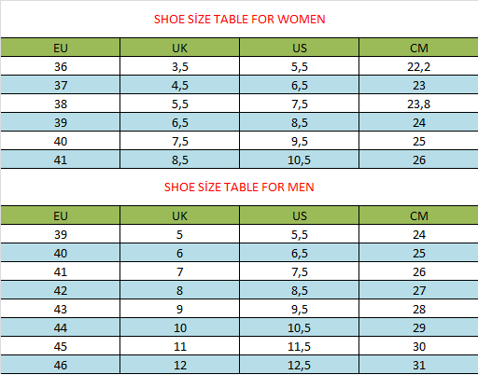Click women's EU size 36 cell
This screenshot has width=478, height=375.
(x=61, y=66)
